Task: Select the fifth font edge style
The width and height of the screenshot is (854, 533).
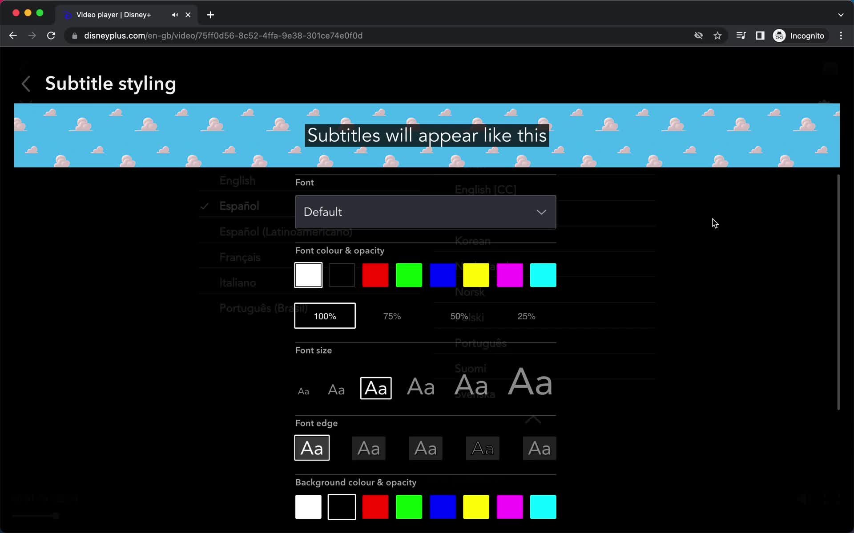Action: [540, 448]
